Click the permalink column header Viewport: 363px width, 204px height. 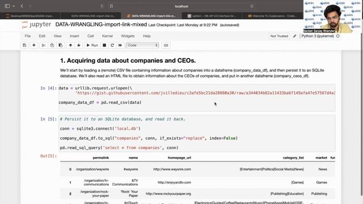pos(101,158)
